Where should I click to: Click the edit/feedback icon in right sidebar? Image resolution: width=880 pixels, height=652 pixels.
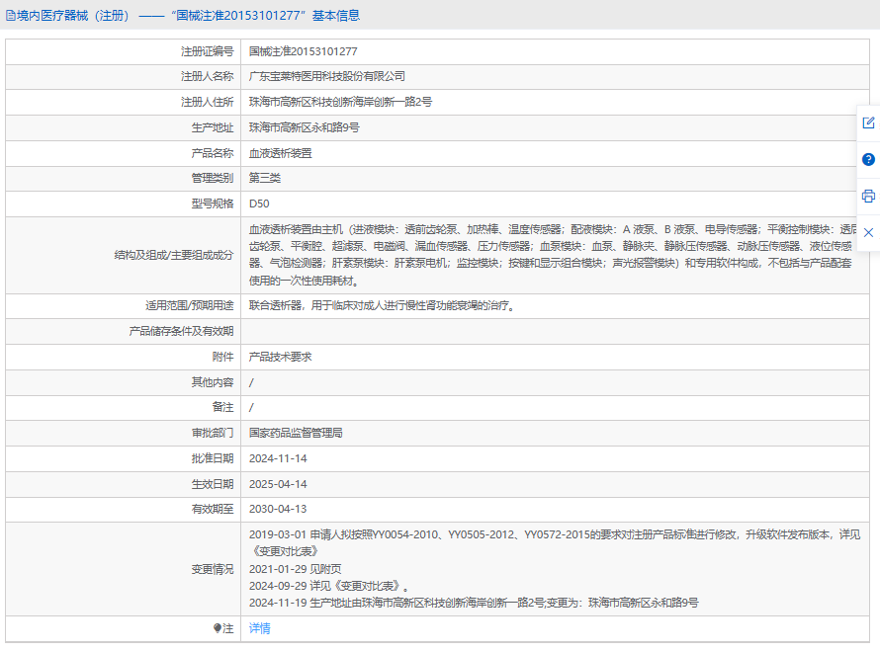(868, 122)
